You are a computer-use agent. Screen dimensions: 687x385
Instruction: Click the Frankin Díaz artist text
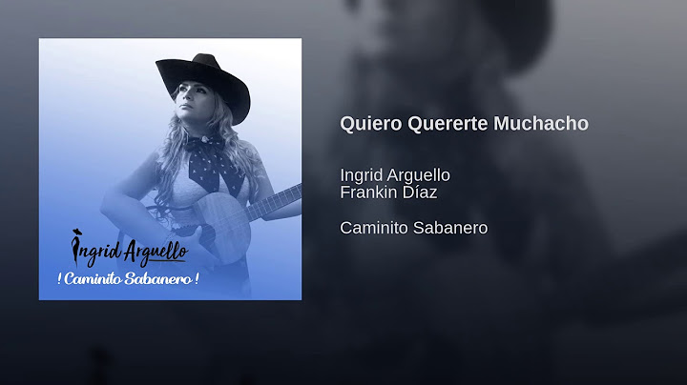[x=388, y=192]
